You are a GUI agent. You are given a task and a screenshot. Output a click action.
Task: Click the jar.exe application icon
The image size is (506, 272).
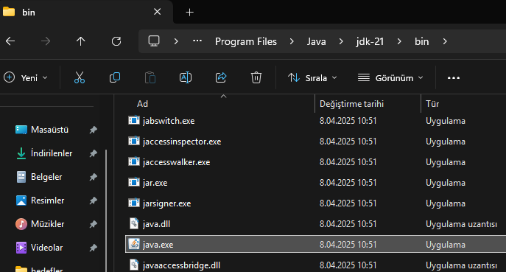[x=133, y=182]
